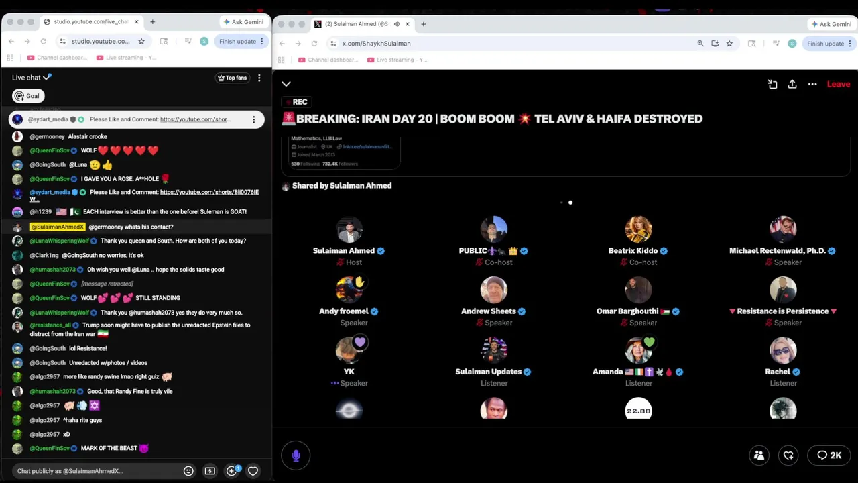Click the chat input field for @SulaimanAhmedX

coord(97,471)
